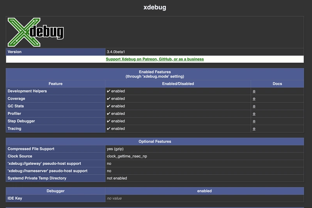Click enabled status for Development Helpers

(x=116, y=91)
